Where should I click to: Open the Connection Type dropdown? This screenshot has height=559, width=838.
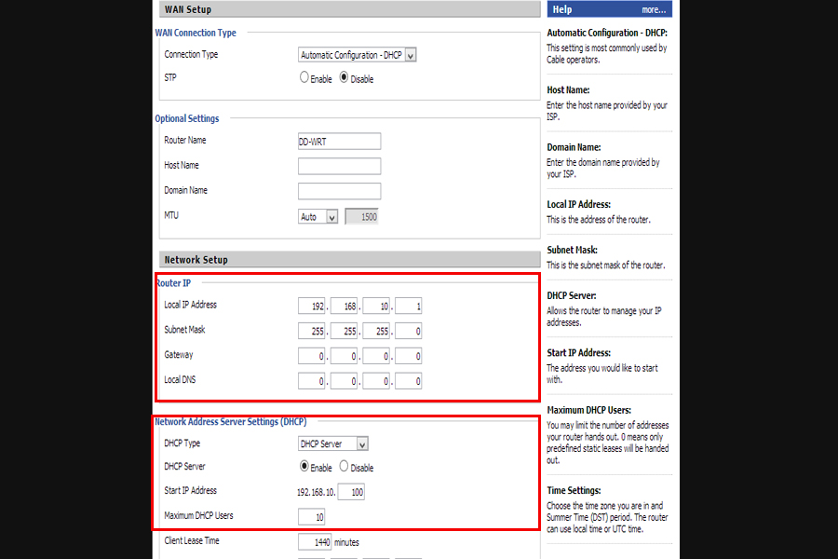coord(357,55)
